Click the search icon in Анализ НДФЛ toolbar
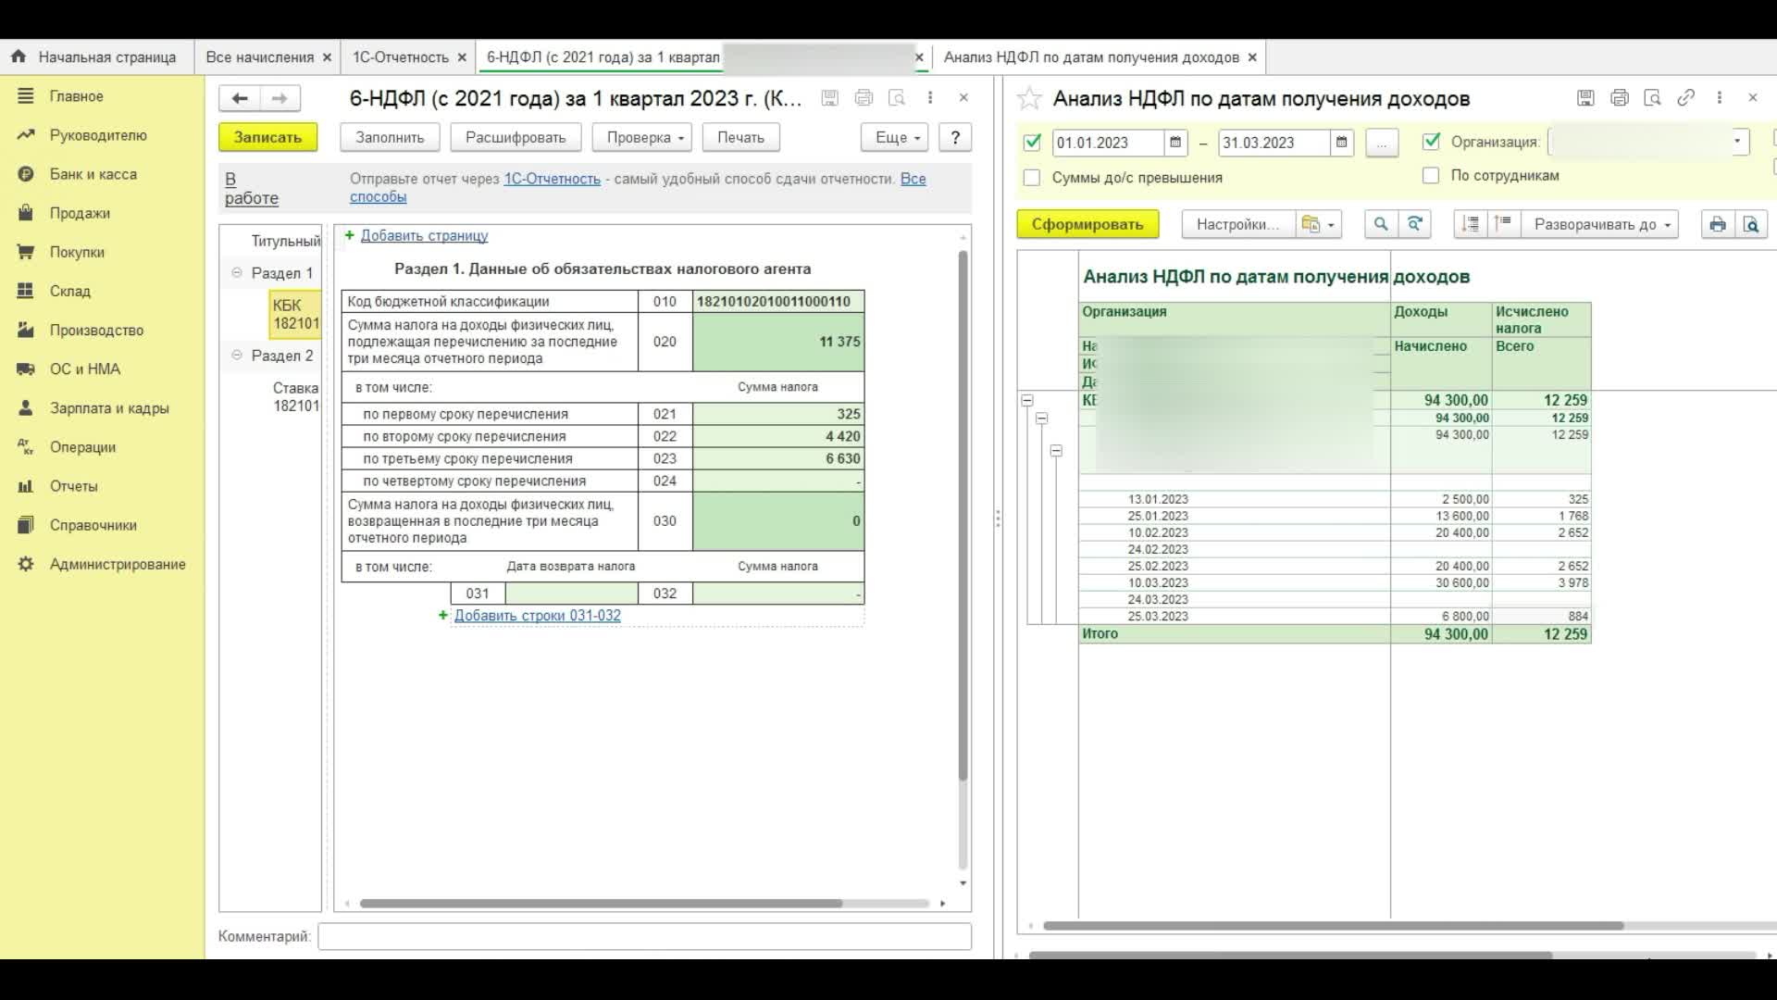The height and width of the screenshot is (1000, 1777). click(1379, 223)
